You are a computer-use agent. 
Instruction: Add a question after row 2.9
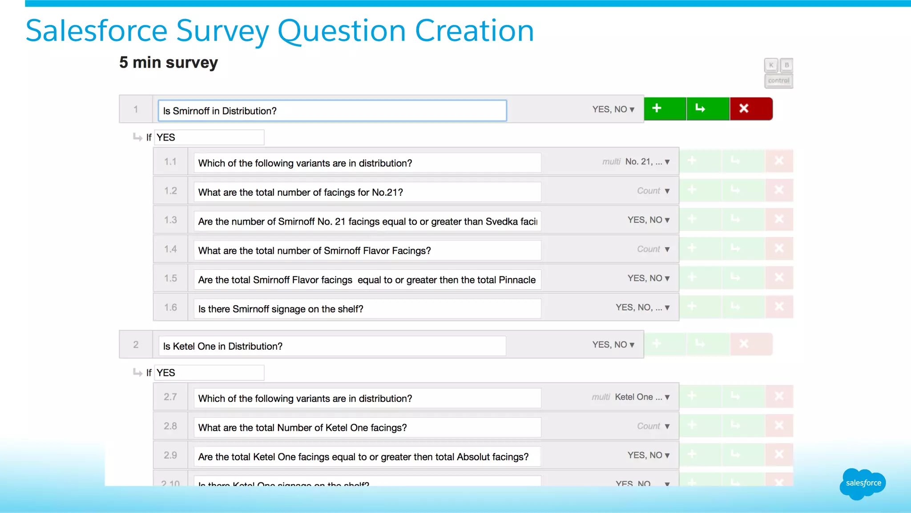pos(701,454)
